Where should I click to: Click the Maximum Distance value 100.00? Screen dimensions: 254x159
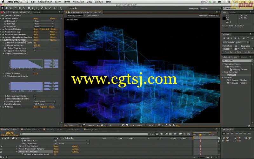(x=37, y=45)
